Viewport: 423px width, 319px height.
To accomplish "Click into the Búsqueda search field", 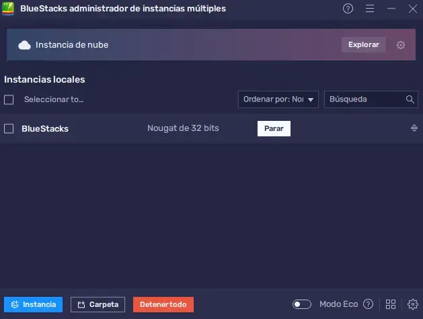I will (365, 99).
